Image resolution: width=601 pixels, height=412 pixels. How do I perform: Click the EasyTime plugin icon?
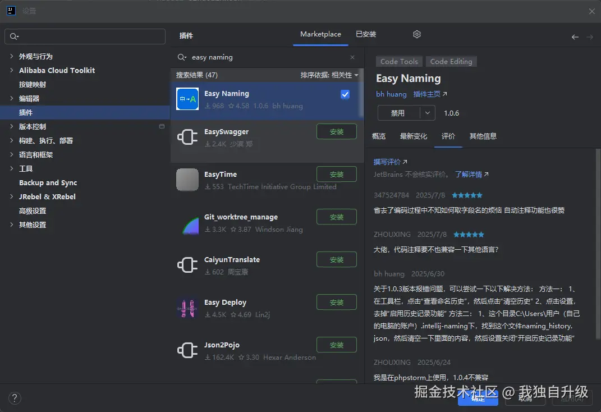tap(187, 180)
